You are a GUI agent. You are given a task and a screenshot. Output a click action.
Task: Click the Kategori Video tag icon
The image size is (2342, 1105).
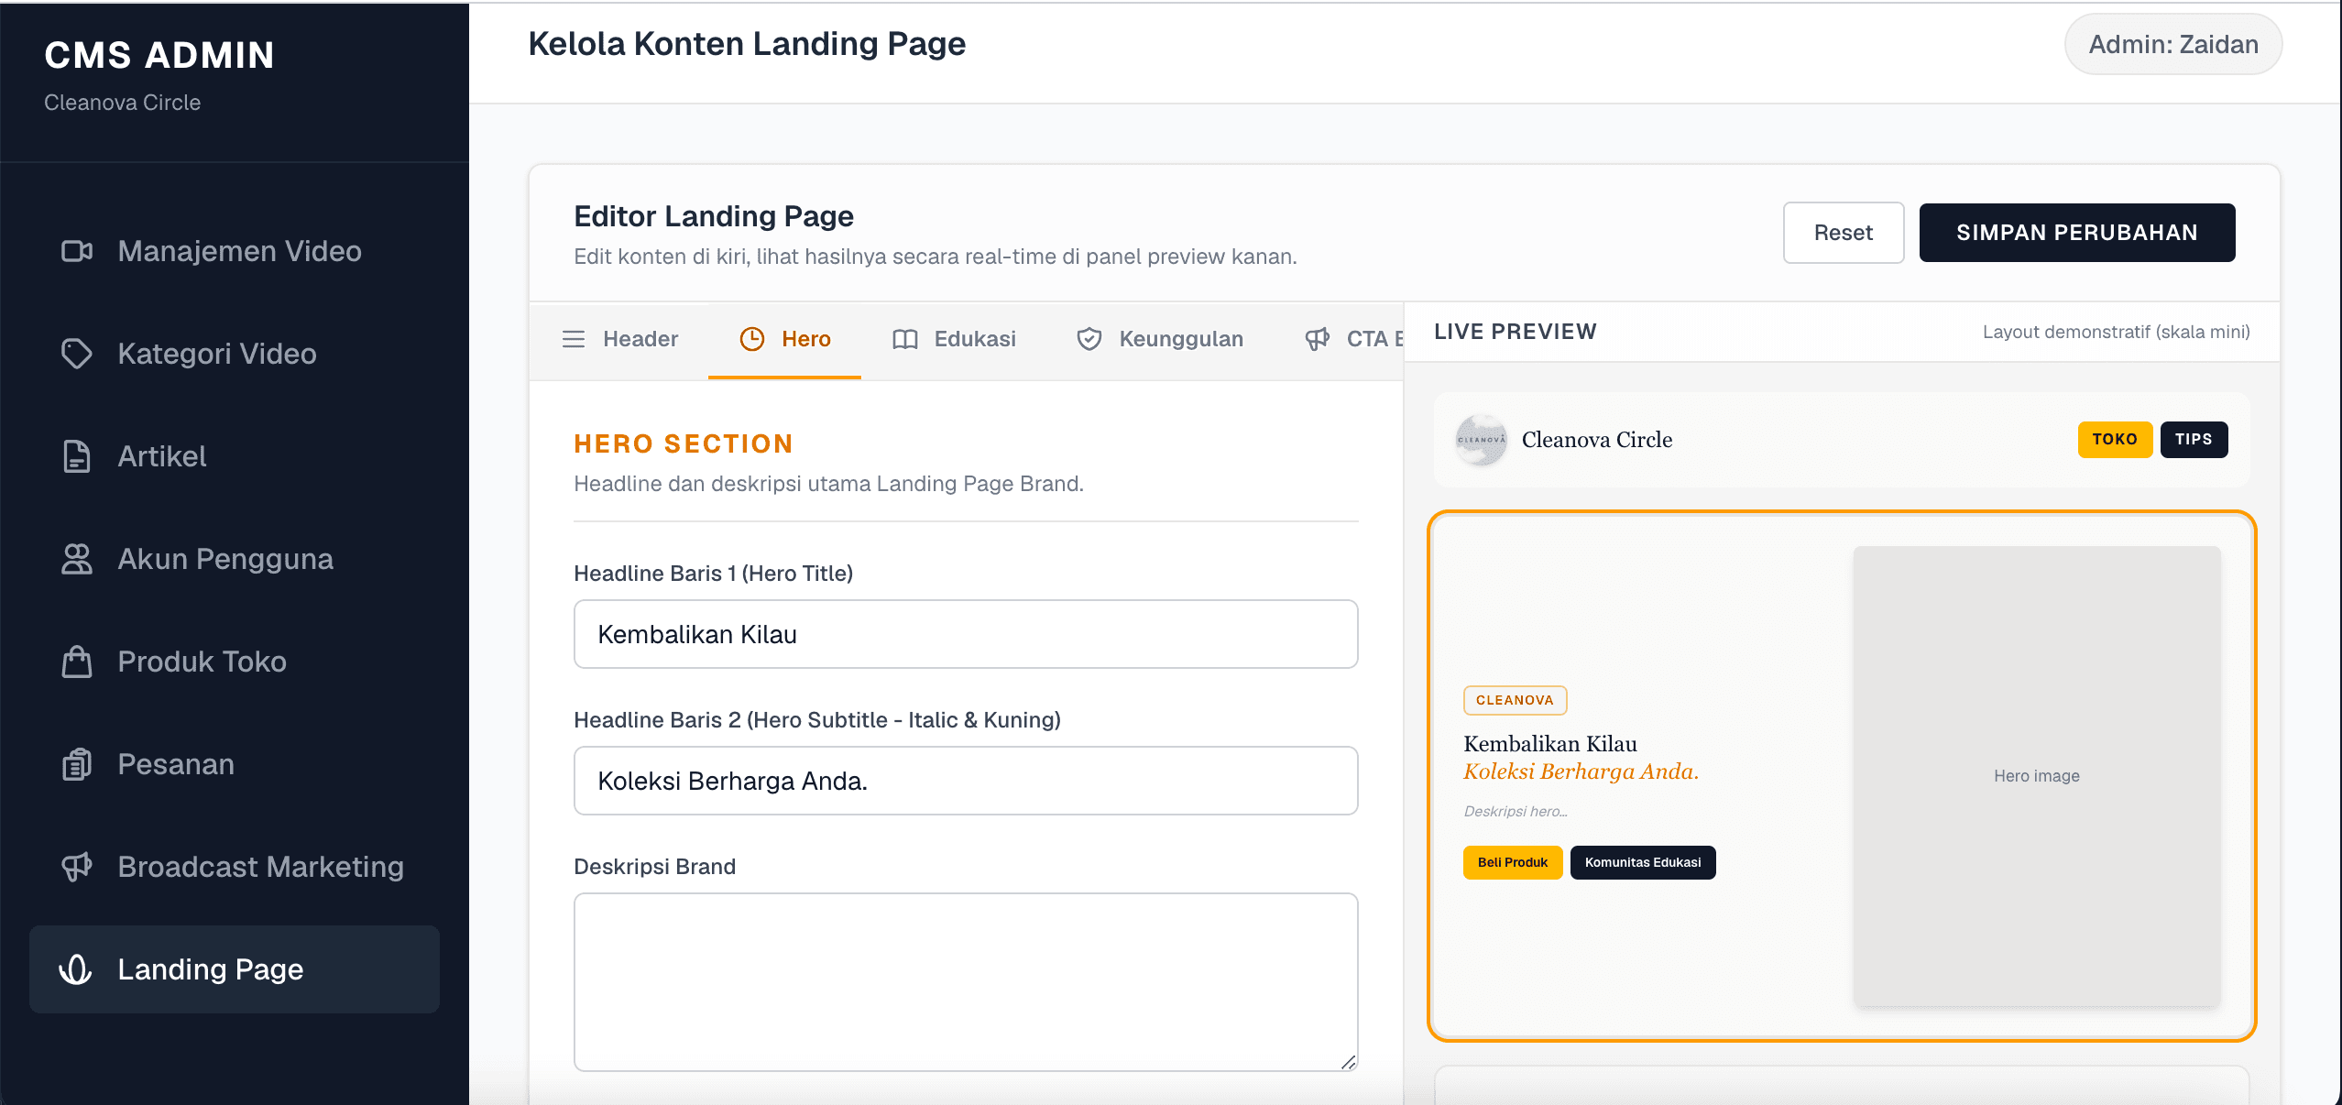tap(77, 354)
